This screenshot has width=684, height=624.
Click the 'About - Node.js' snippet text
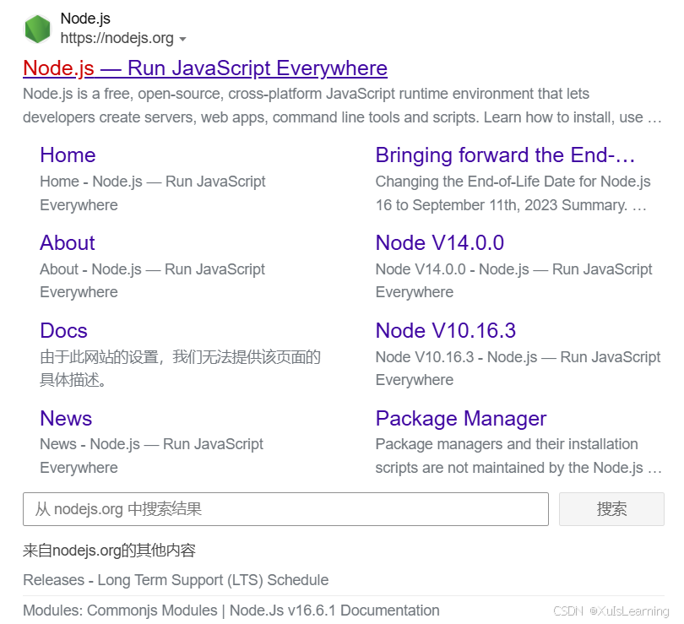pyautogui.click(x=153, y=281)
